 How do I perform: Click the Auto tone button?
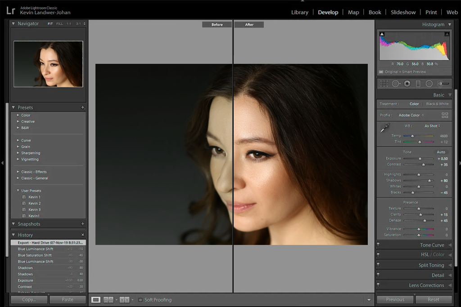pos(441,152)
